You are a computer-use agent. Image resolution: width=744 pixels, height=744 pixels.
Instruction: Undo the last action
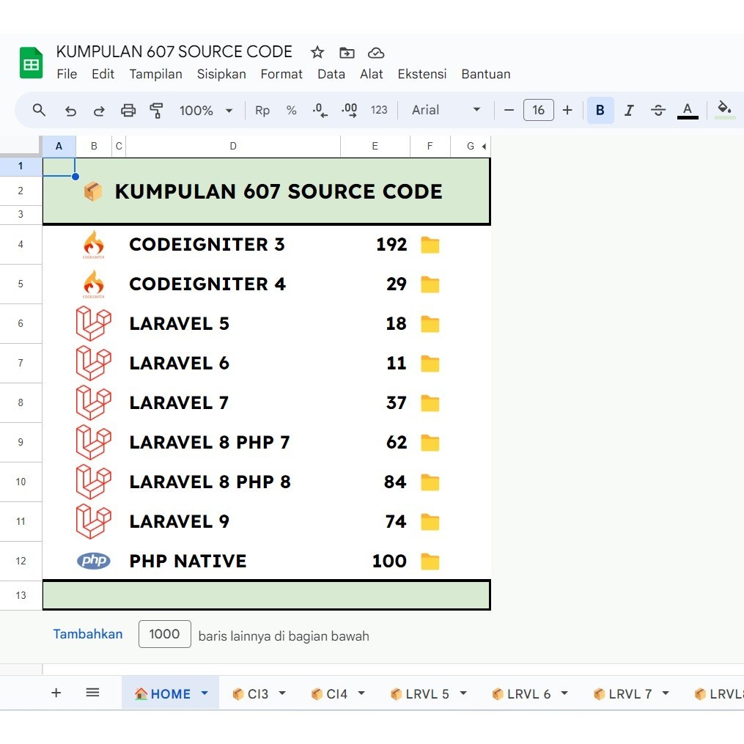point(70,111)
